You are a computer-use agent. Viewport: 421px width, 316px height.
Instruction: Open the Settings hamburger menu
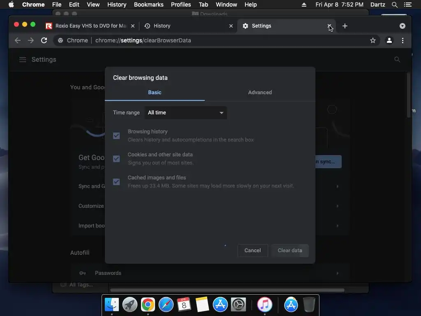(x=23, y=59)
